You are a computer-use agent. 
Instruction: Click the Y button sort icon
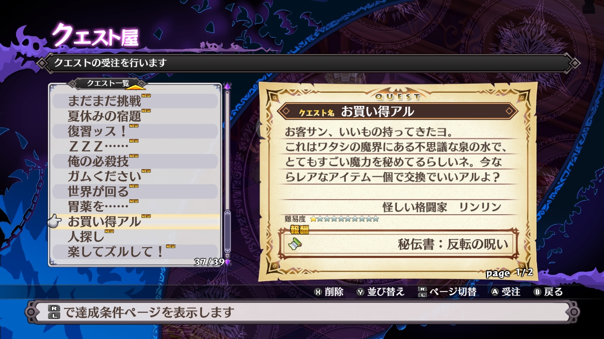point(361,292)
